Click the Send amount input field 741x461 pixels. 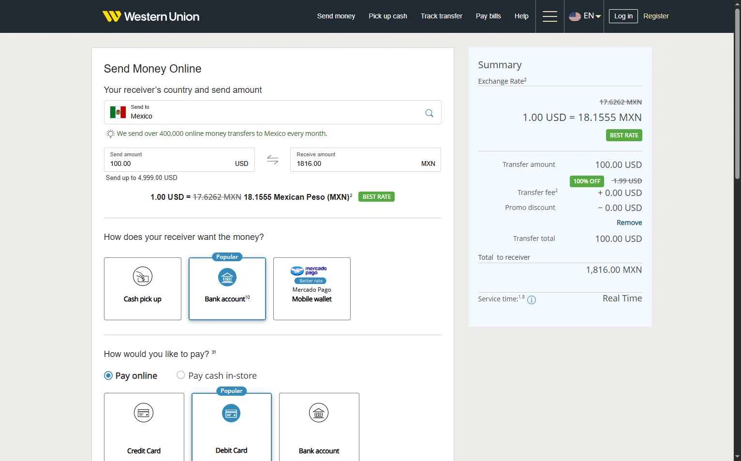tap(179, 160)
